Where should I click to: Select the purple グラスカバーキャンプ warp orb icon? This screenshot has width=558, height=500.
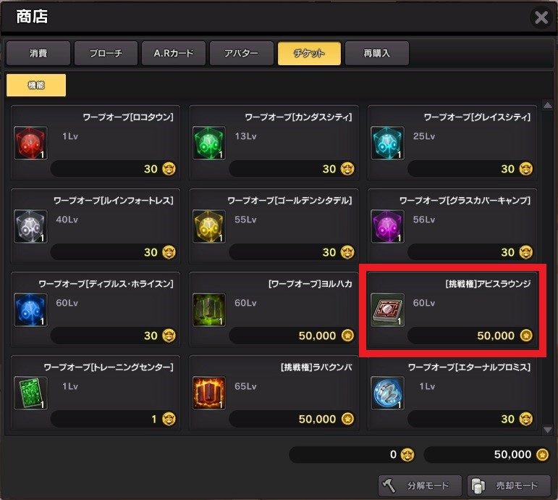point(387,226)
